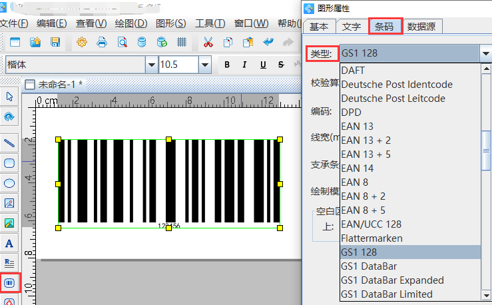Switch to the 条码 tab

click(x=385, y=27)
